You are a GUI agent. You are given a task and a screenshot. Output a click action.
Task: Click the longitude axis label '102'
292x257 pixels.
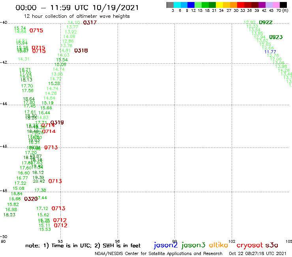click(232, 242)
